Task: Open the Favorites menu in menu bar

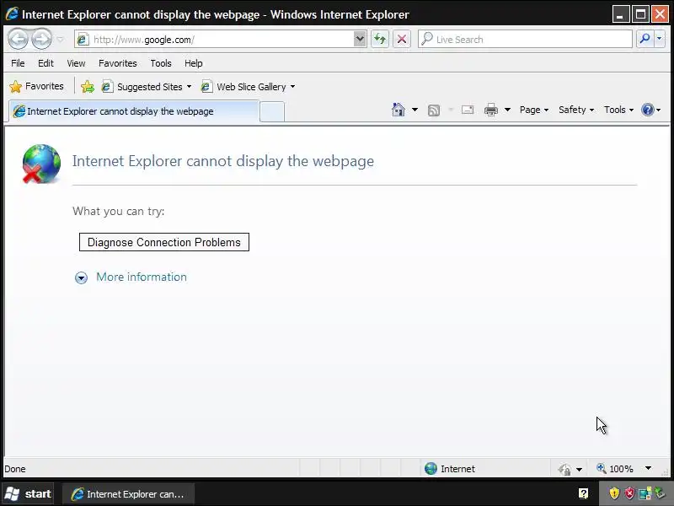Action: click(118, 63)
